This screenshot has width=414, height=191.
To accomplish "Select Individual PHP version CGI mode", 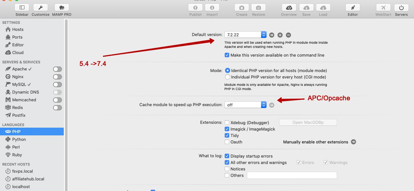I will pyautogui.click(x=228, y=77).
